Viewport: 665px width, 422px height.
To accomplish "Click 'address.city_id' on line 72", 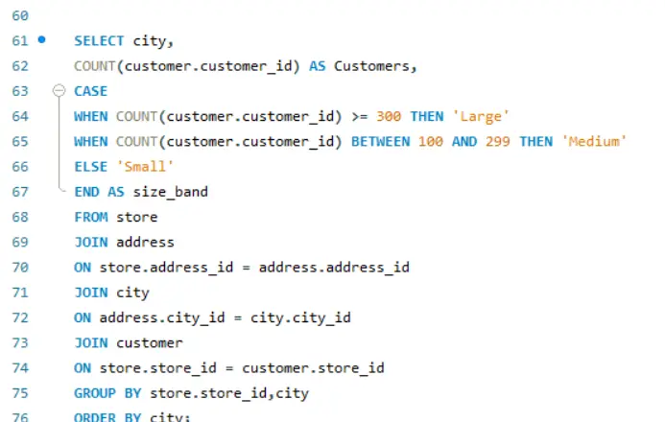I will coord(162,317).
